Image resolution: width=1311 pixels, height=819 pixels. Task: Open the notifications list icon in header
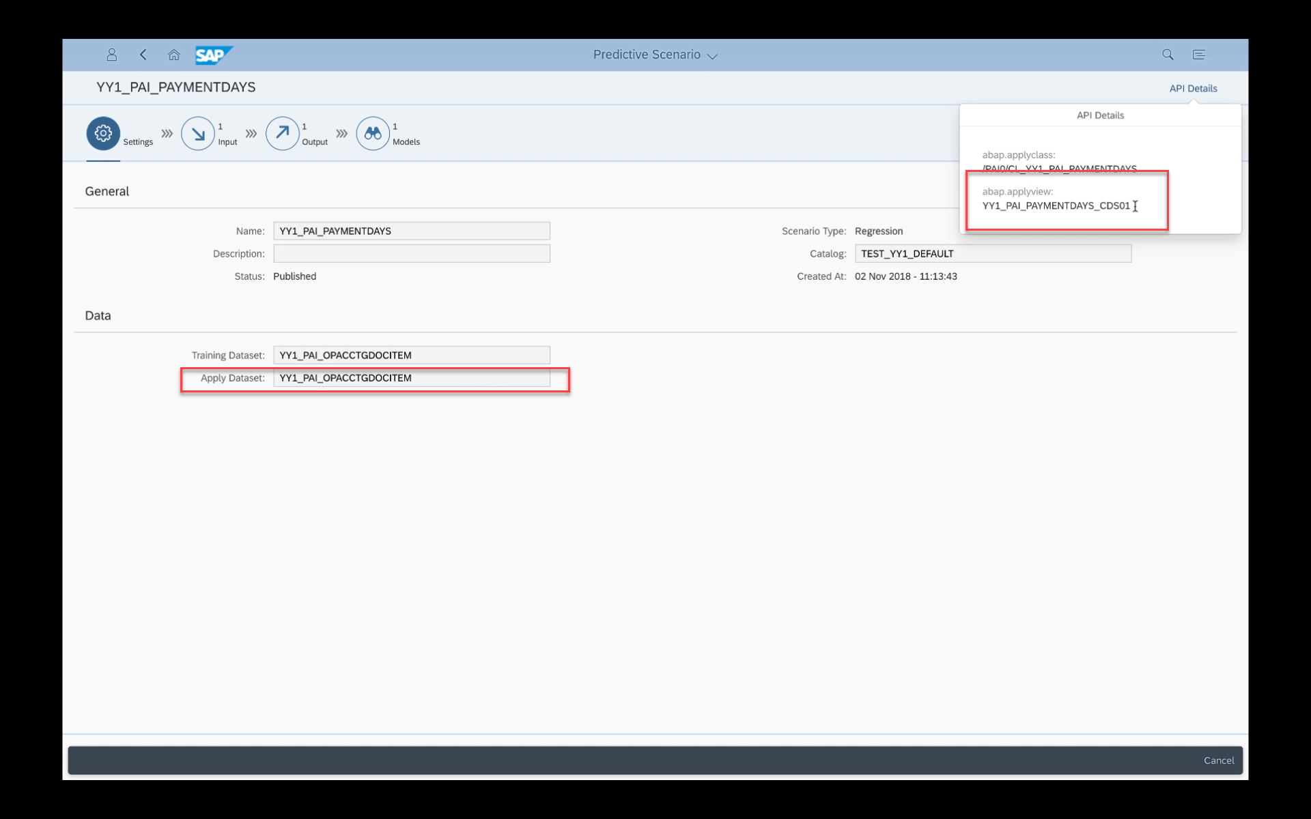(x=1198, y=55)
